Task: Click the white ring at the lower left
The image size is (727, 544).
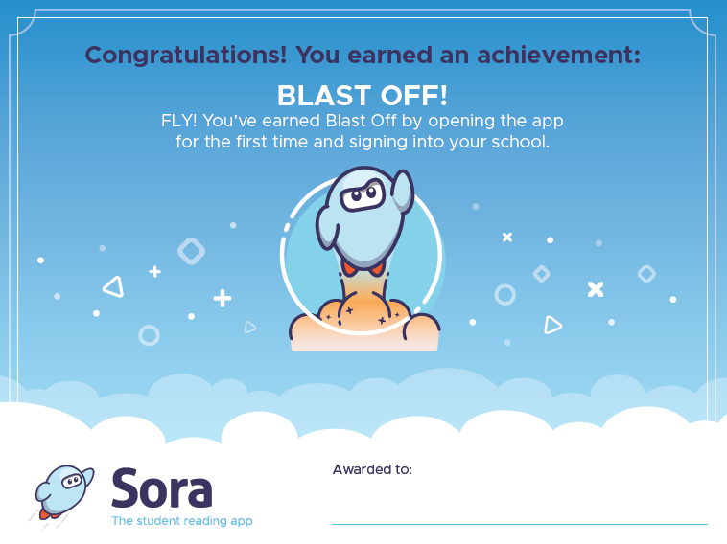Action: pos(149,334)
